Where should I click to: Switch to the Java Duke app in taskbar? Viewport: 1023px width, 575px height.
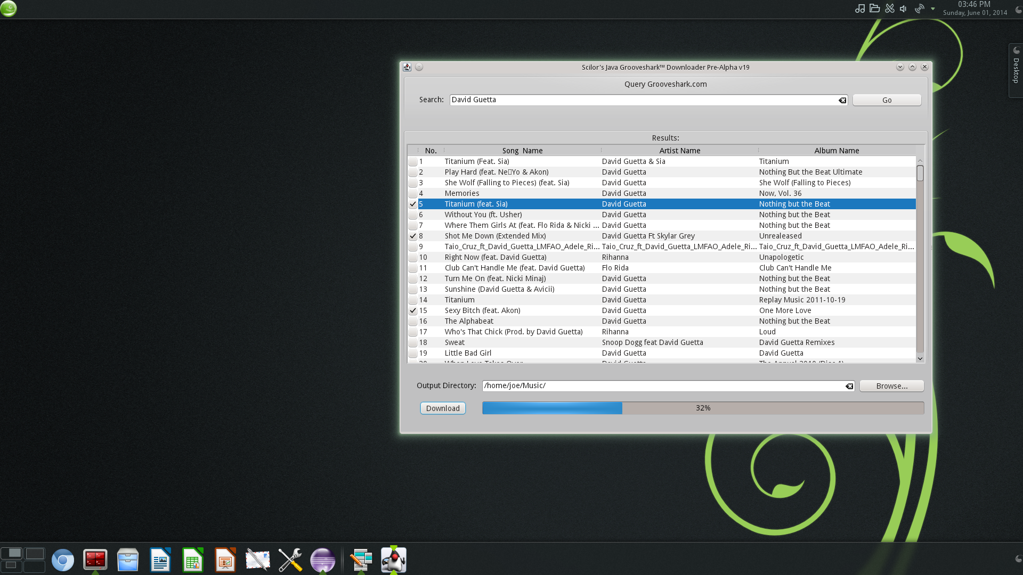tap(394, 560)
